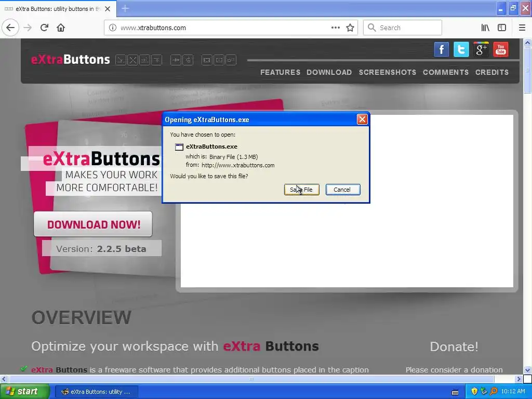Bookmark this page with the star

pos(350,28)
